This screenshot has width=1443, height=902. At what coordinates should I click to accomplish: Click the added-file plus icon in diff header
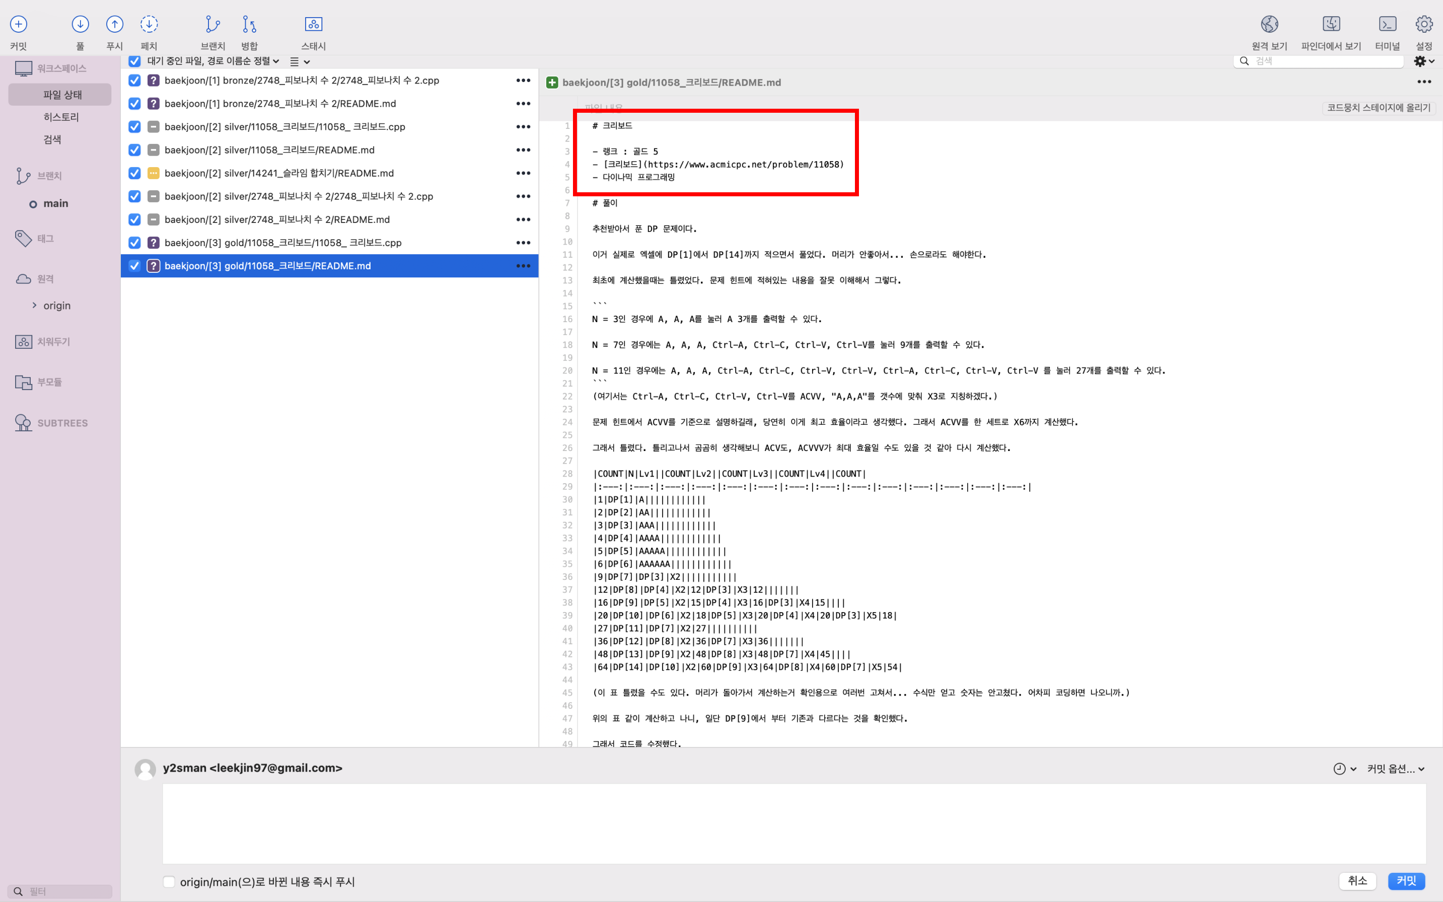[x=552, y=83]
